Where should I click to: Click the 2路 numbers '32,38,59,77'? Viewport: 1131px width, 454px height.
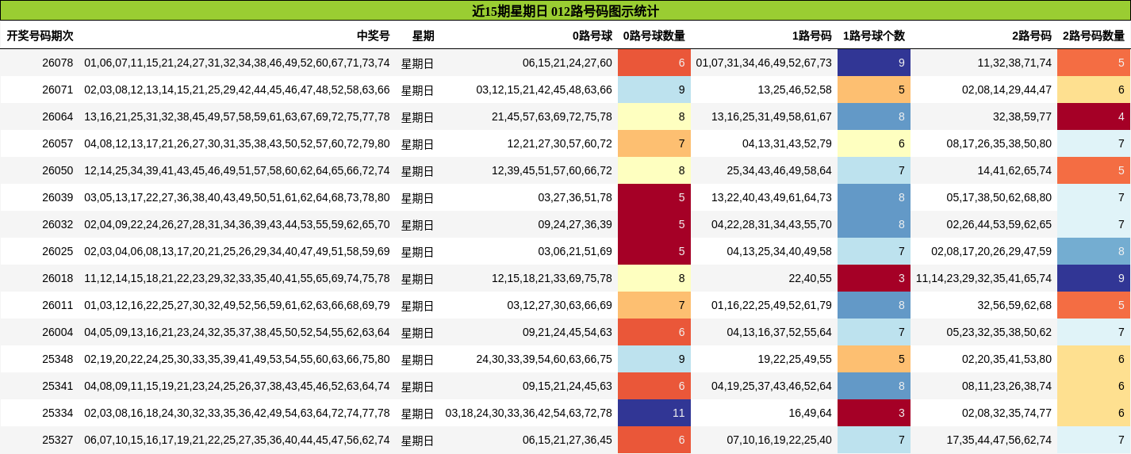click(1022, 116)
